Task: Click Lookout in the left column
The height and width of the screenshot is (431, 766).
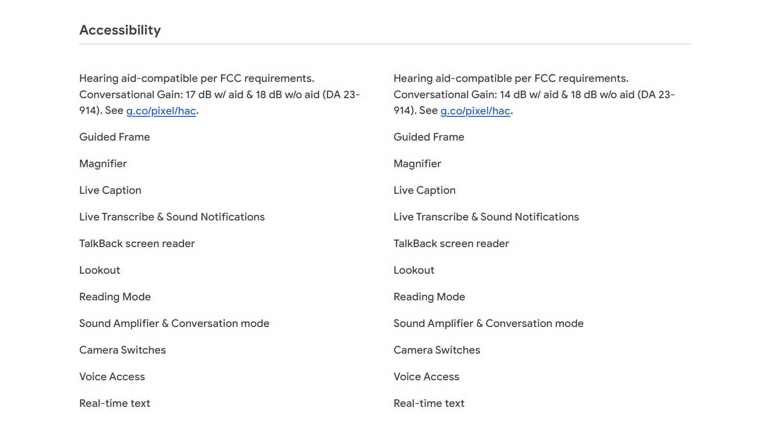Action: point(100,270)
